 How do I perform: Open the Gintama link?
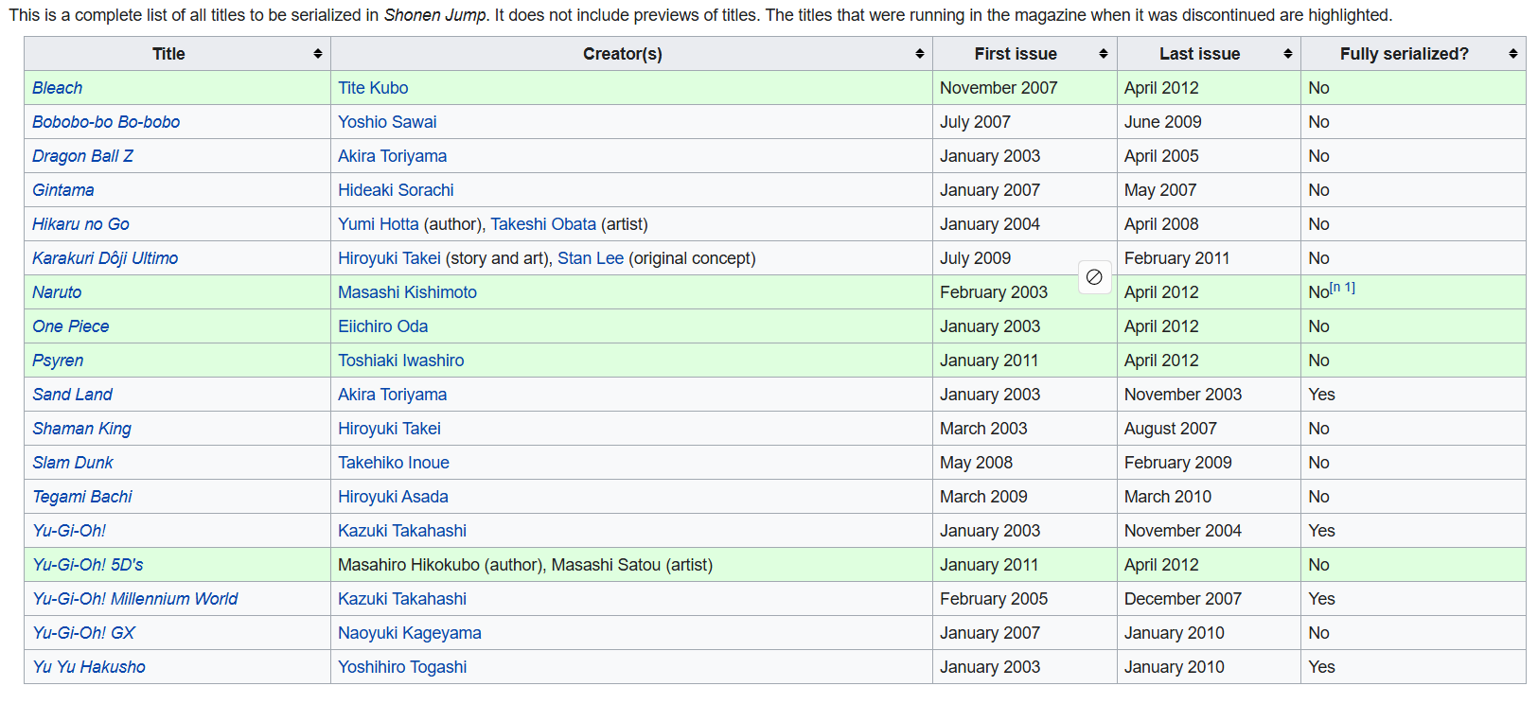(62, 190)
